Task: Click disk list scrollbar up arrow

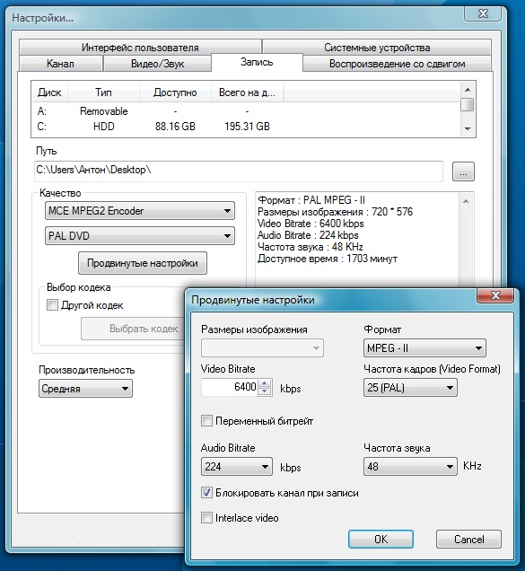Action: point(468,90)
